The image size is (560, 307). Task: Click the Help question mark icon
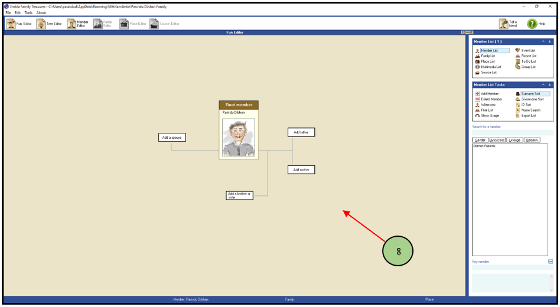[x=532, y=24]
